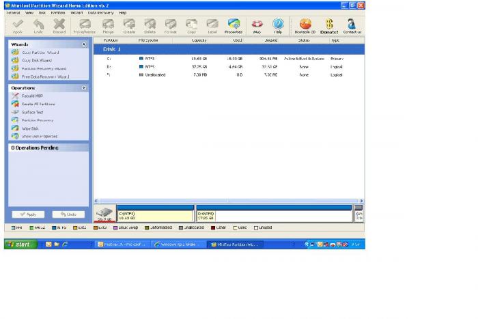
Task: Click the NTFS legend color swatch
Action: tap(54, 228)
